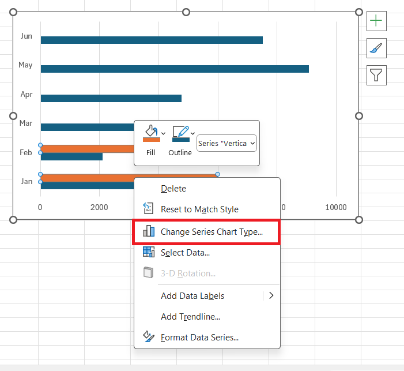Click the Reset to Match Style icon

coord(148,208)
